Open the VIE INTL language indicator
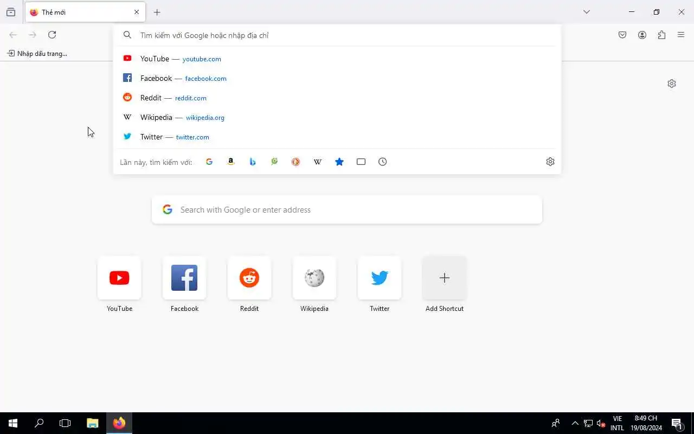This screenshot has height=434, width=694. (617, 423)
